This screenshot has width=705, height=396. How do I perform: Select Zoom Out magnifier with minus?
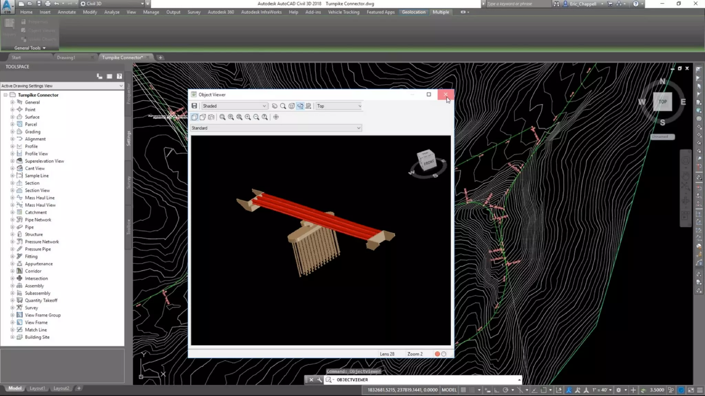pyautogui.click(x=256, y=117)
